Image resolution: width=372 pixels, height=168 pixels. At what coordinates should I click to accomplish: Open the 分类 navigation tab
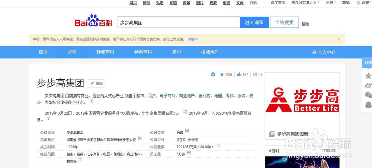tap(72, 52)
